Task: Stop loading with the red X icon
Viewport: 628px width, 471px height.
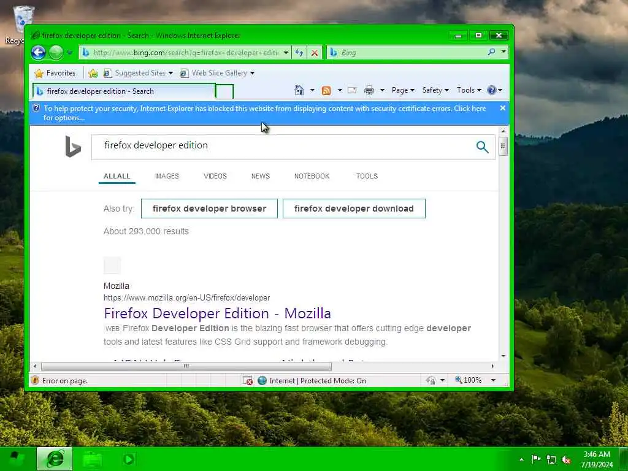Action: [x=315, y=53]
